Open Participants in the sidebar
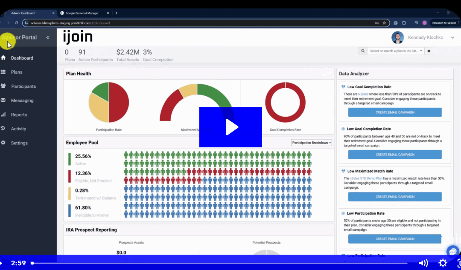 (x=23, y=86)
